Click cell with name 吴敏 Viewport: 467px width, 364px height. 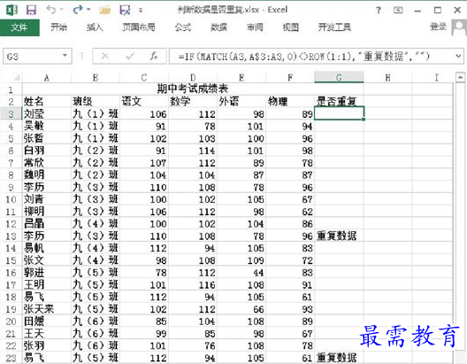click(x=47, y=126)
